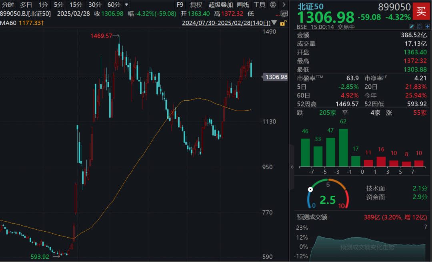Toggle the chart lock icon
Screen dimensions: 432x262
pyautogui.click(x=283, y=23)
